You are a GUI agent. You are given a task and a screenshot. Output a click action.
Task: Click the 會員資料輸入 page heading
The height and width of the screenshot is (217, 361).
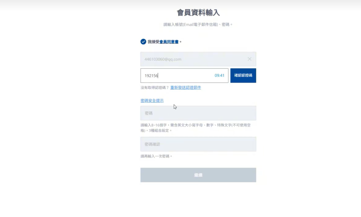[x=198, y=13]
